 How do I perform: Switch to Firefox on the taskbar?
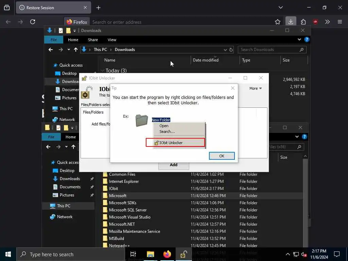[167, 254]
